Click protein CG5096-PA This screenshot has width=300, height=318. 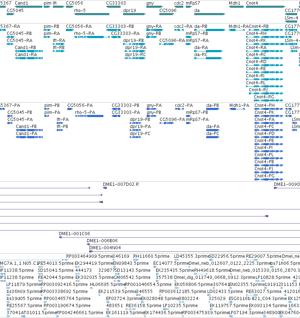172,119
